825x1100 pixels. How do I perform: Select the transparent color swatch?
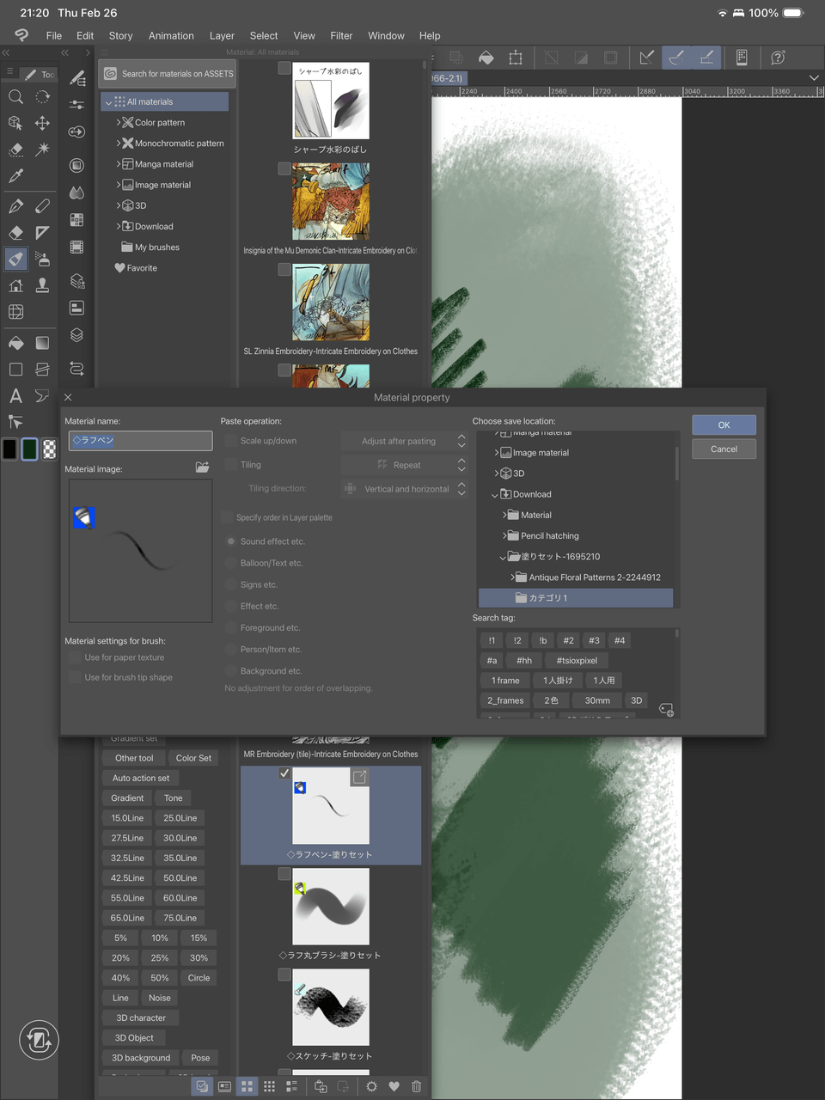coord(50,449)
